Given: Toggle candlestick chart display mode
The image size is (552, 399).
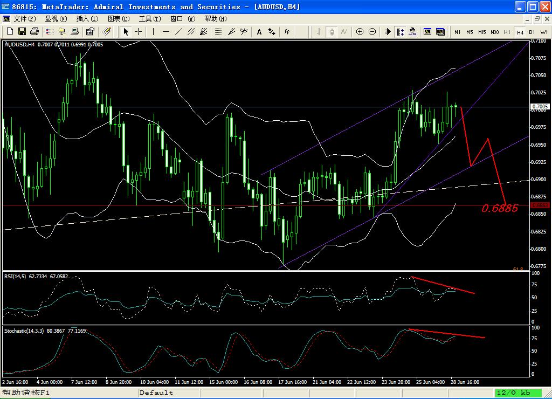Looking at the screenshot, I should point(332,32).
